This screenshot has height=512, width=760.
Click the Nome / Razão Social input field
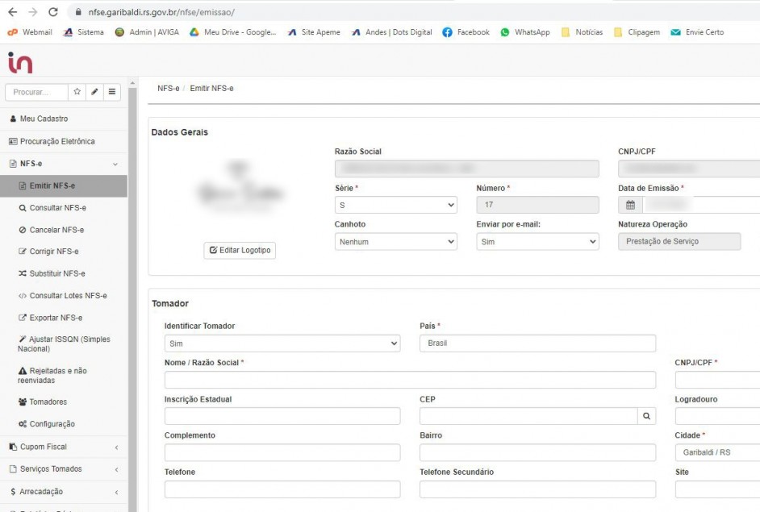coord(410,380)
